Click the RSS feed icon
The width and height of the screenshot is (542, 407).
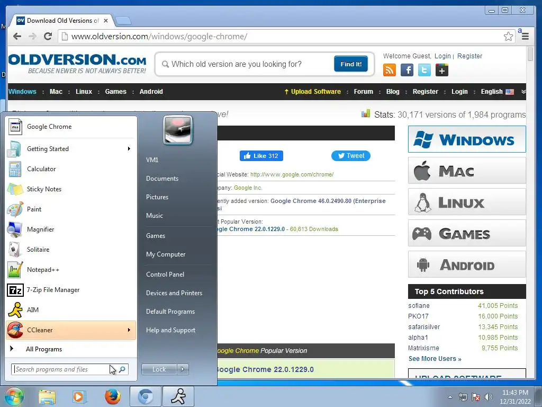click(389, 70)
